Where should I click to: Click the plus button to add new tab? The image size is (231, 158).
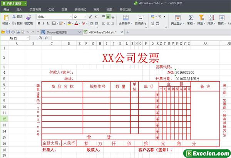pos(128,32)
